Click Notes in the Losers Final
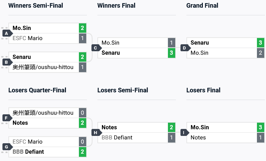Image resolution: width=266 pixels, height=161 pixels. click(x=198, y=138)
